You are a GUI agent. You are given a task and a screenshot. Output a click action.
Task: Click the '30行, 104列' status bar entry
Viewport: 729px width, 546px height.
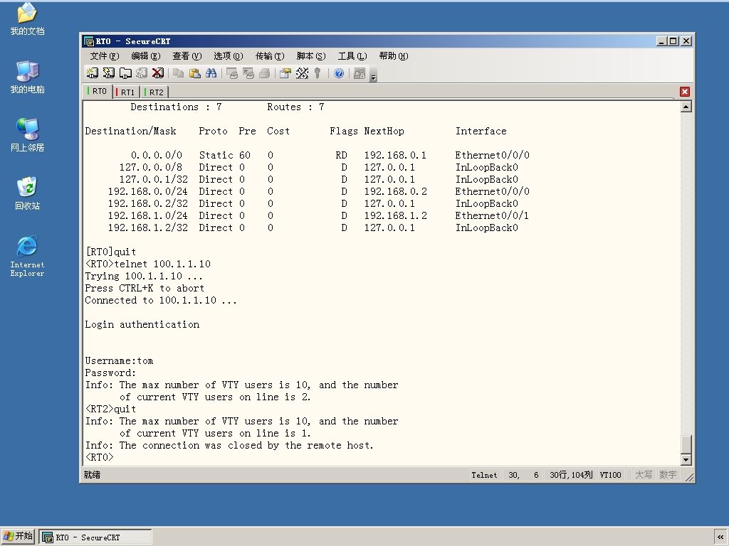(x=571, y=475)
